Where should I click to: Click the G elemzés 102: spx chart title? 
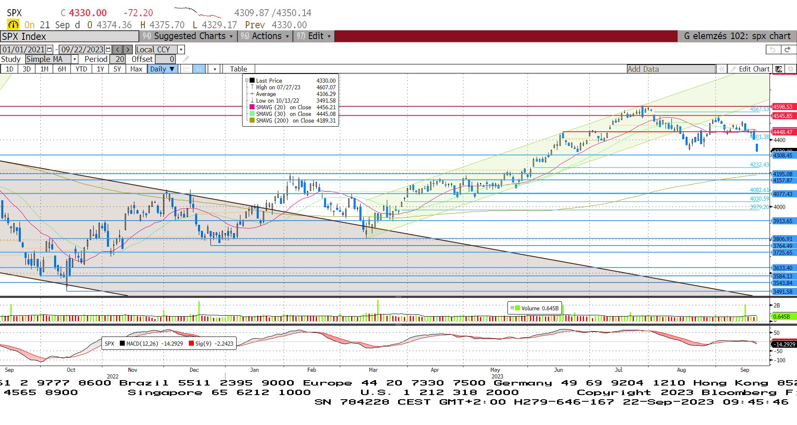pos(737,36)
